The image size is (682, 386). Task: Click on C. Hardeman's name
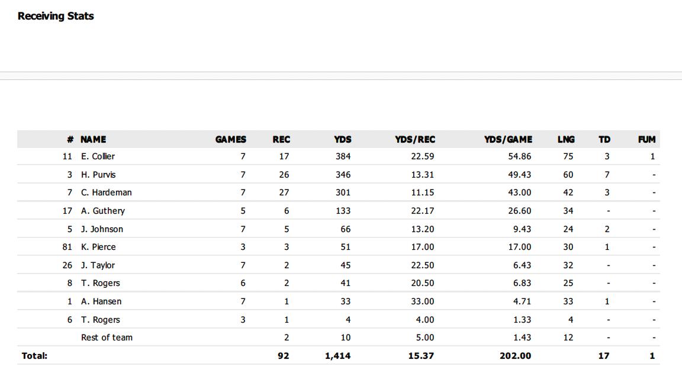click(106, 192)
